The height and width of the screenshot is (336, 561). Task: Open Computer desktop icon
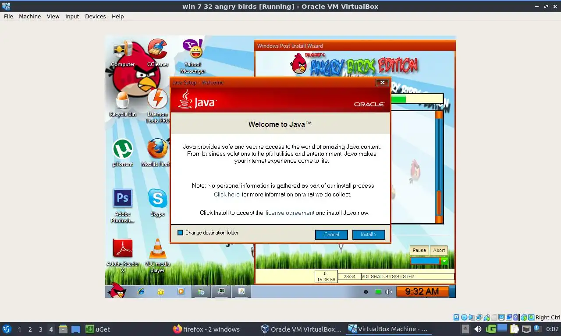tap(123, 54)
